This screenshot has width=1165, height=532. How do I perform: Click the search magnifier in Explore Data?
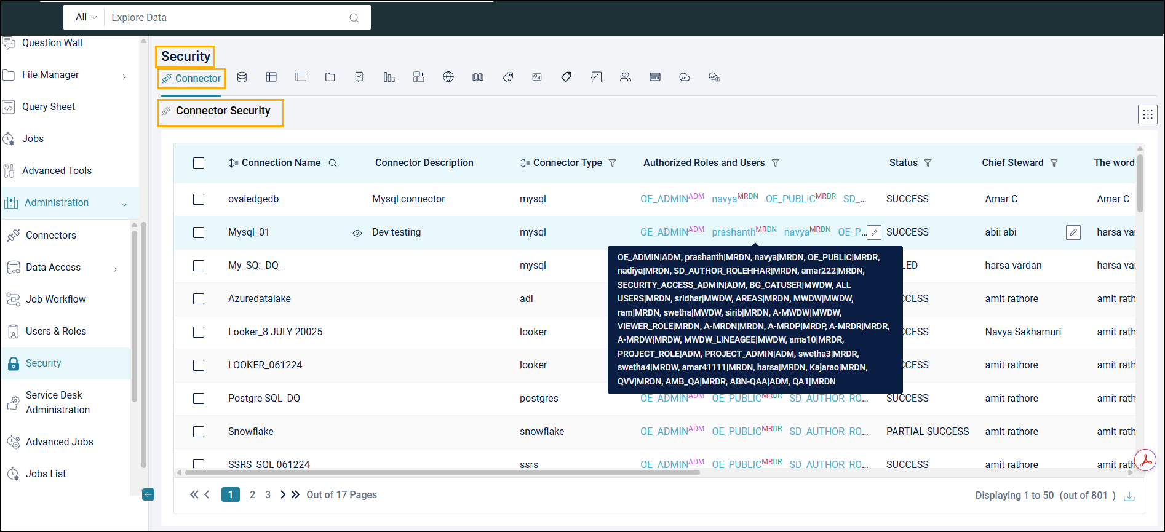[354, 18]
